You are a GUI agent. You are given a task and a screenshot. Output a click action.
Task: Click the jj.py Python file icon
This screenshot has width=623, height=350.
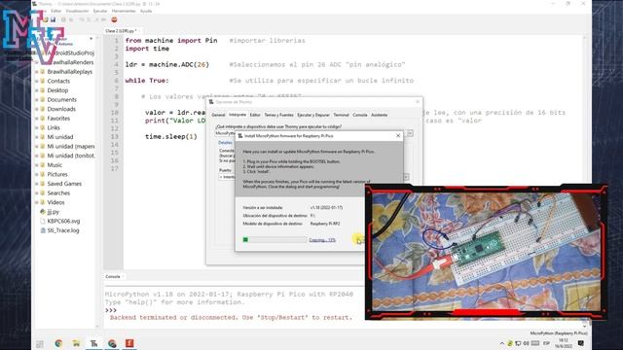click(x=43, y=212)
